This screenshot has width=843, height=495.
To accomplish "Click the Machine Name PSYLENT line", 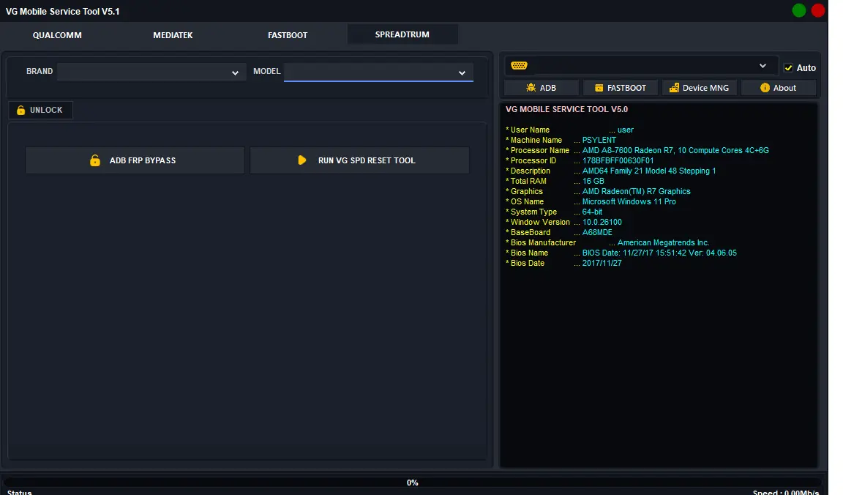I will (x=561, y=140).
